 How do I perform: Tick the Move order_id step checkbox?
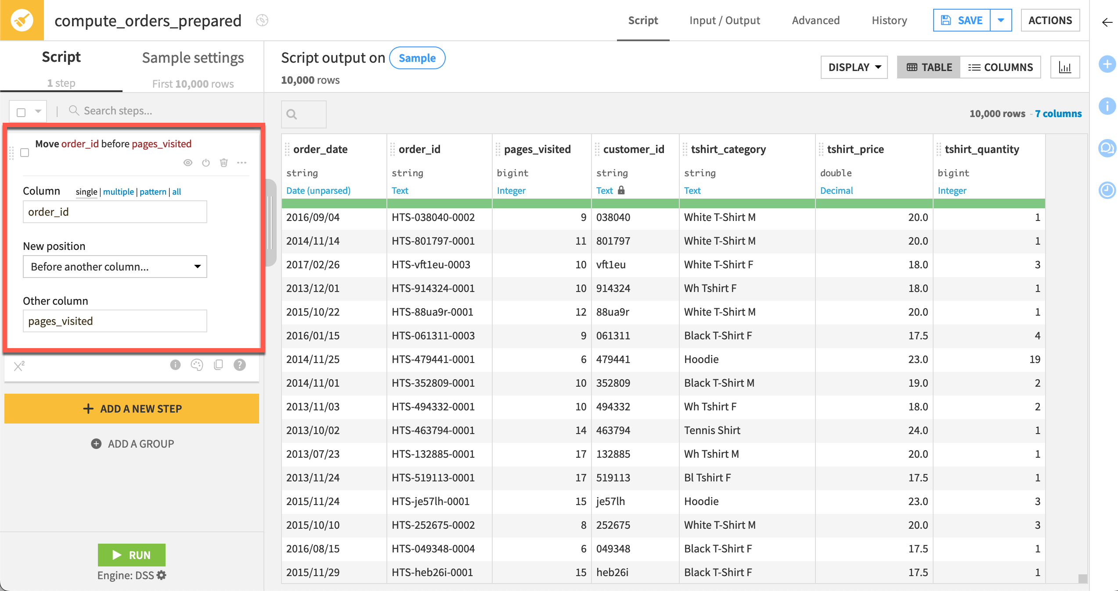click(25, 153)
